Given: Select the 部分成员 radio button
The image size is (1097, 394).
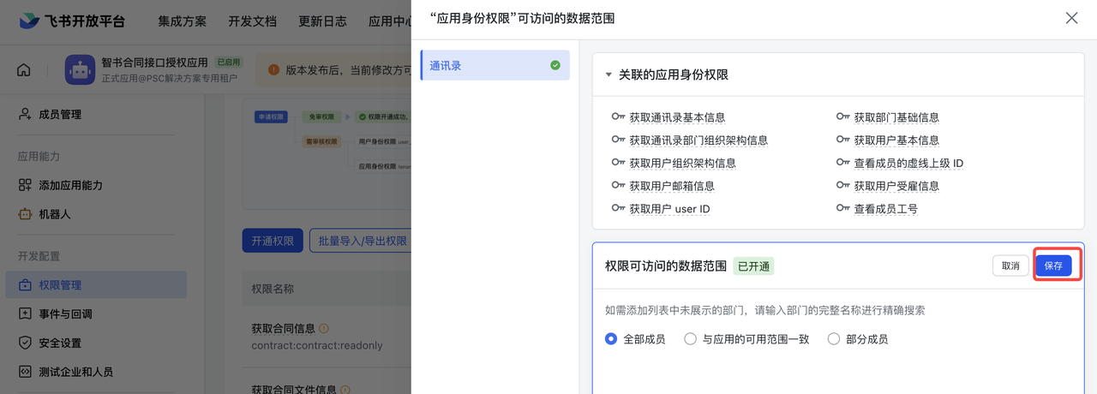Looking at the screenshot, I should tap(833, 339).
